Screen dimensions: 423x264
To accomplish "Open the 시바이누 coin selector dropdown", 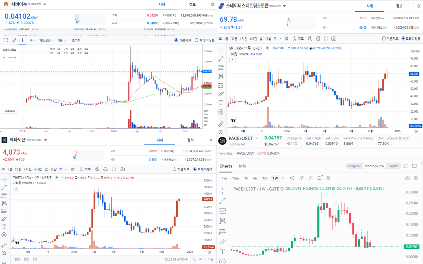I will tap(45, 5).
